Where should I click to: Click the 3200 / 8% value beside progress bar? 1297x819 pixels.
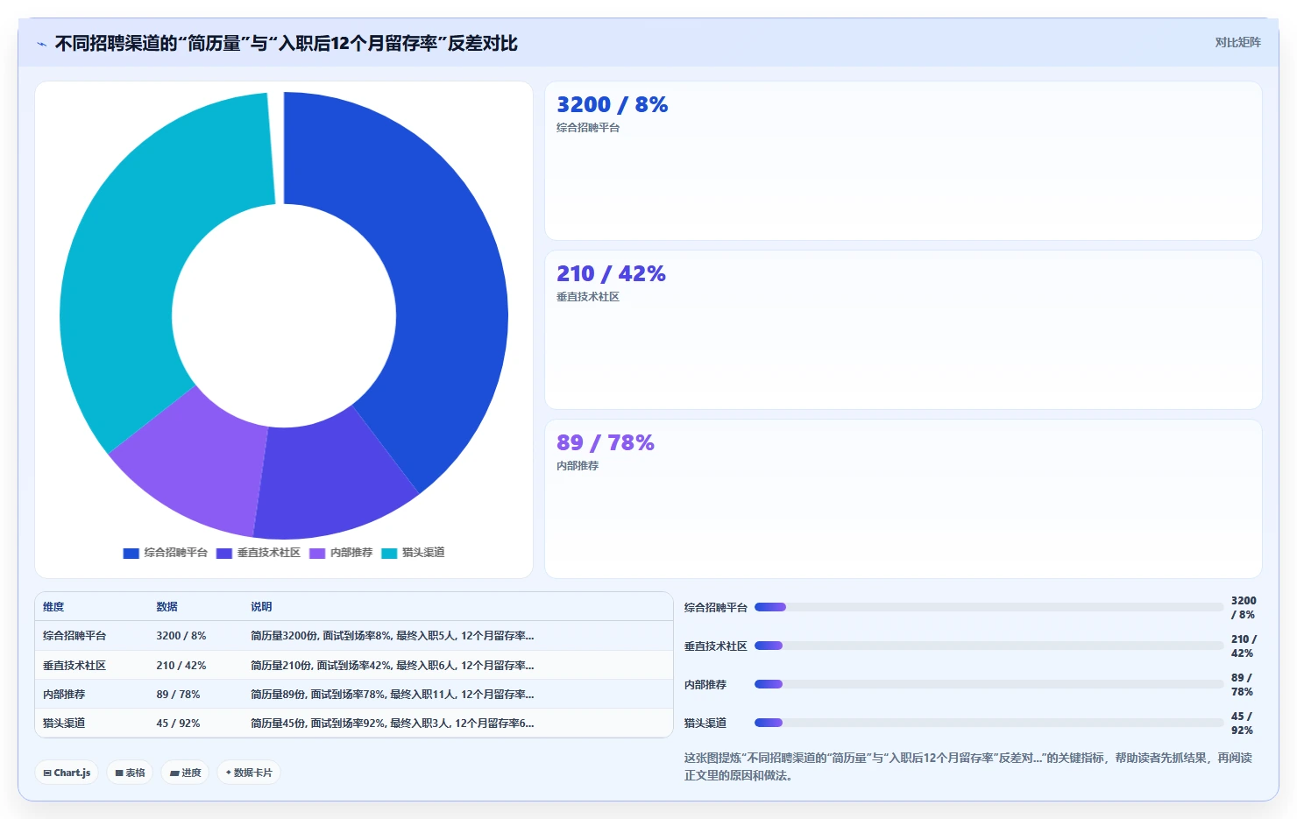tap(1244, 608)
